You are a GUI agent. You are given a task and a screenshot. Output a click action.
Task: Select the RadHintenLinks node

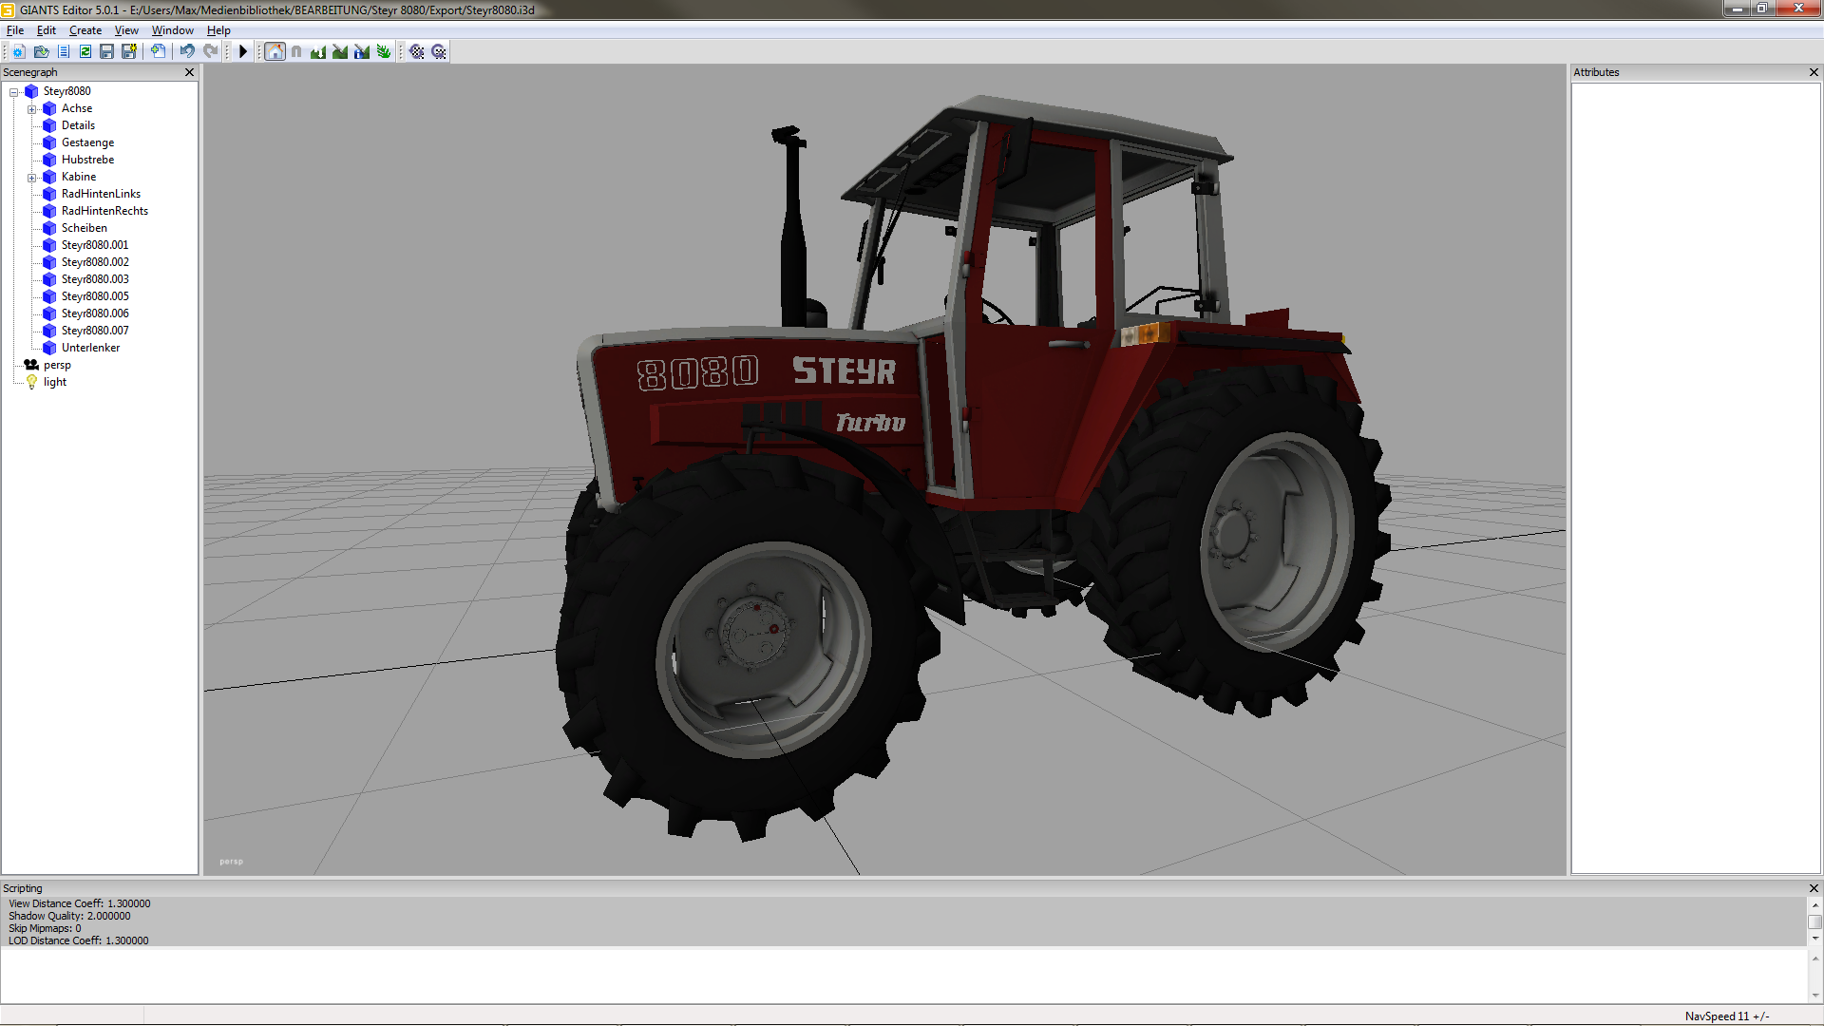[101, 194]
